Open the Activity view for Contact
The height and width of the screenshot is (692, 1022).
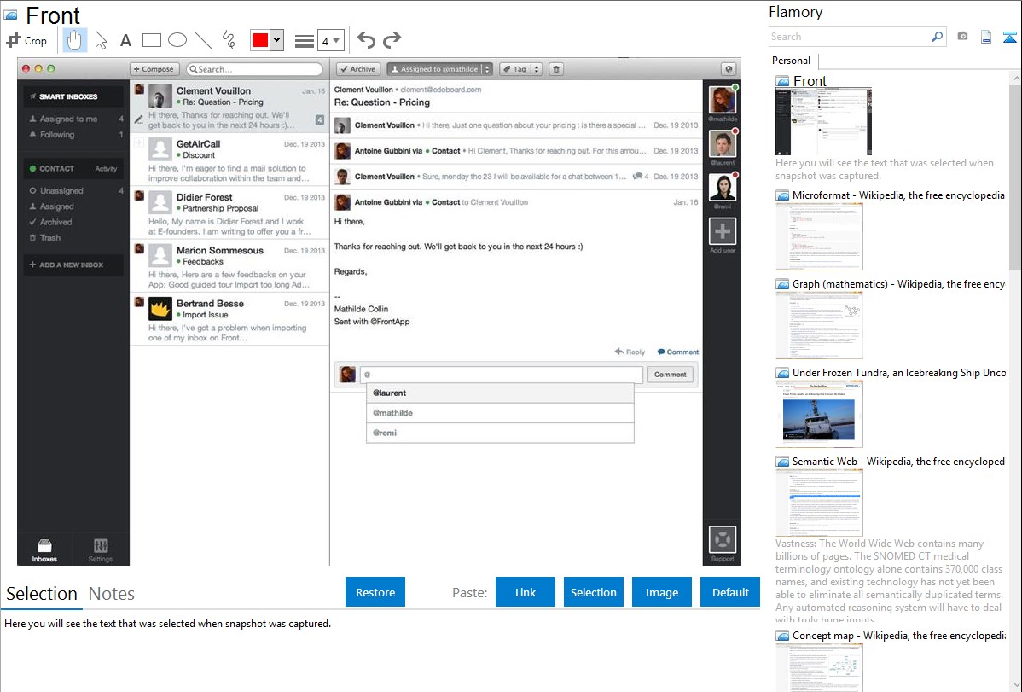coord(106,169)
